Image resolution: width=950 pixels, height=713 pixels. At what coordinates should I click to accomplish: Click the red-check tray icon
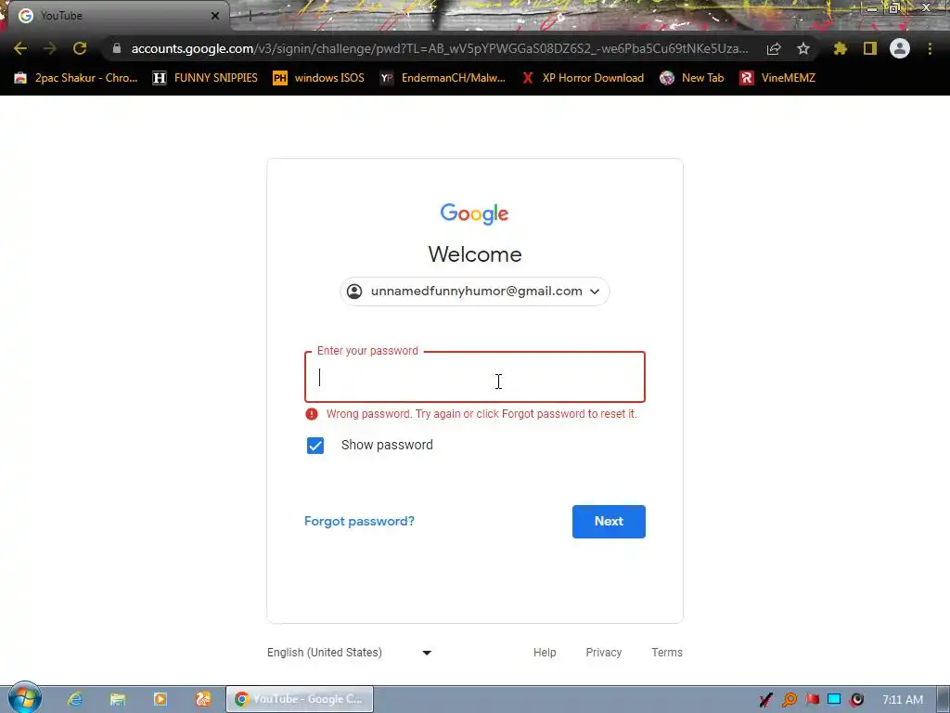coord(765,700)
